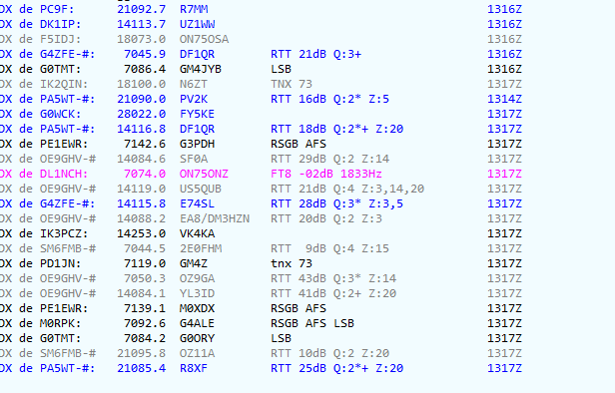Viewport: 615px width, 393px height.
Task: Select callsign GM4JYB on 7086.4
Action: 201,69
